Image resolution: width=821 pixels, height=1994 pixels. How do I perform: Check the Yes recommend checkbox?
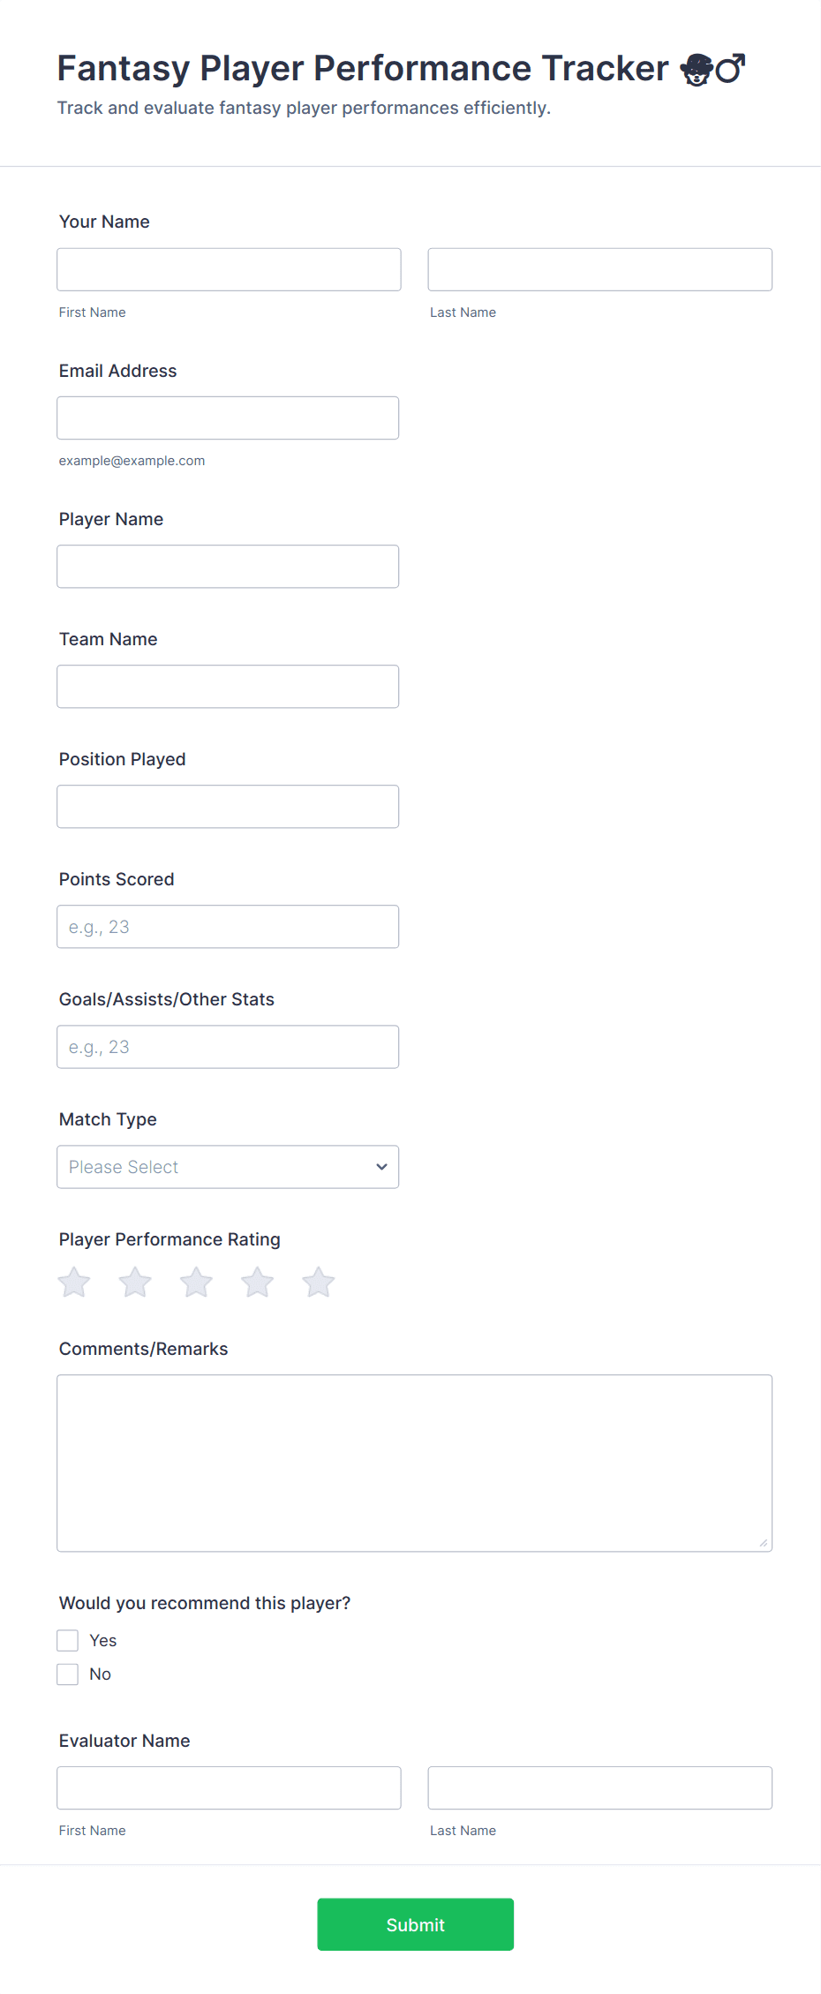click(x=68, y=1640)
